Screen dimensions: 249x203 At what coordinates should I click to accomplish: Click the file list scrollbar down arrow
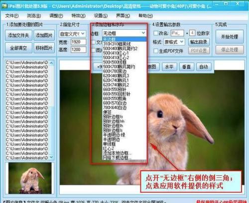pyautogui.click(x=51, y=157)
